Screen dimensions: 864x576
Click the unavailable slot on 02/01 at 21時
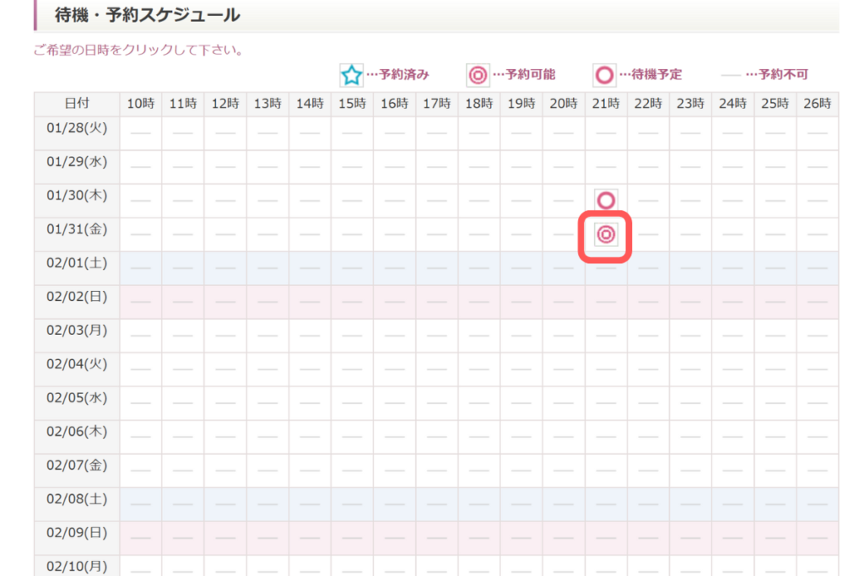[606, 268]
